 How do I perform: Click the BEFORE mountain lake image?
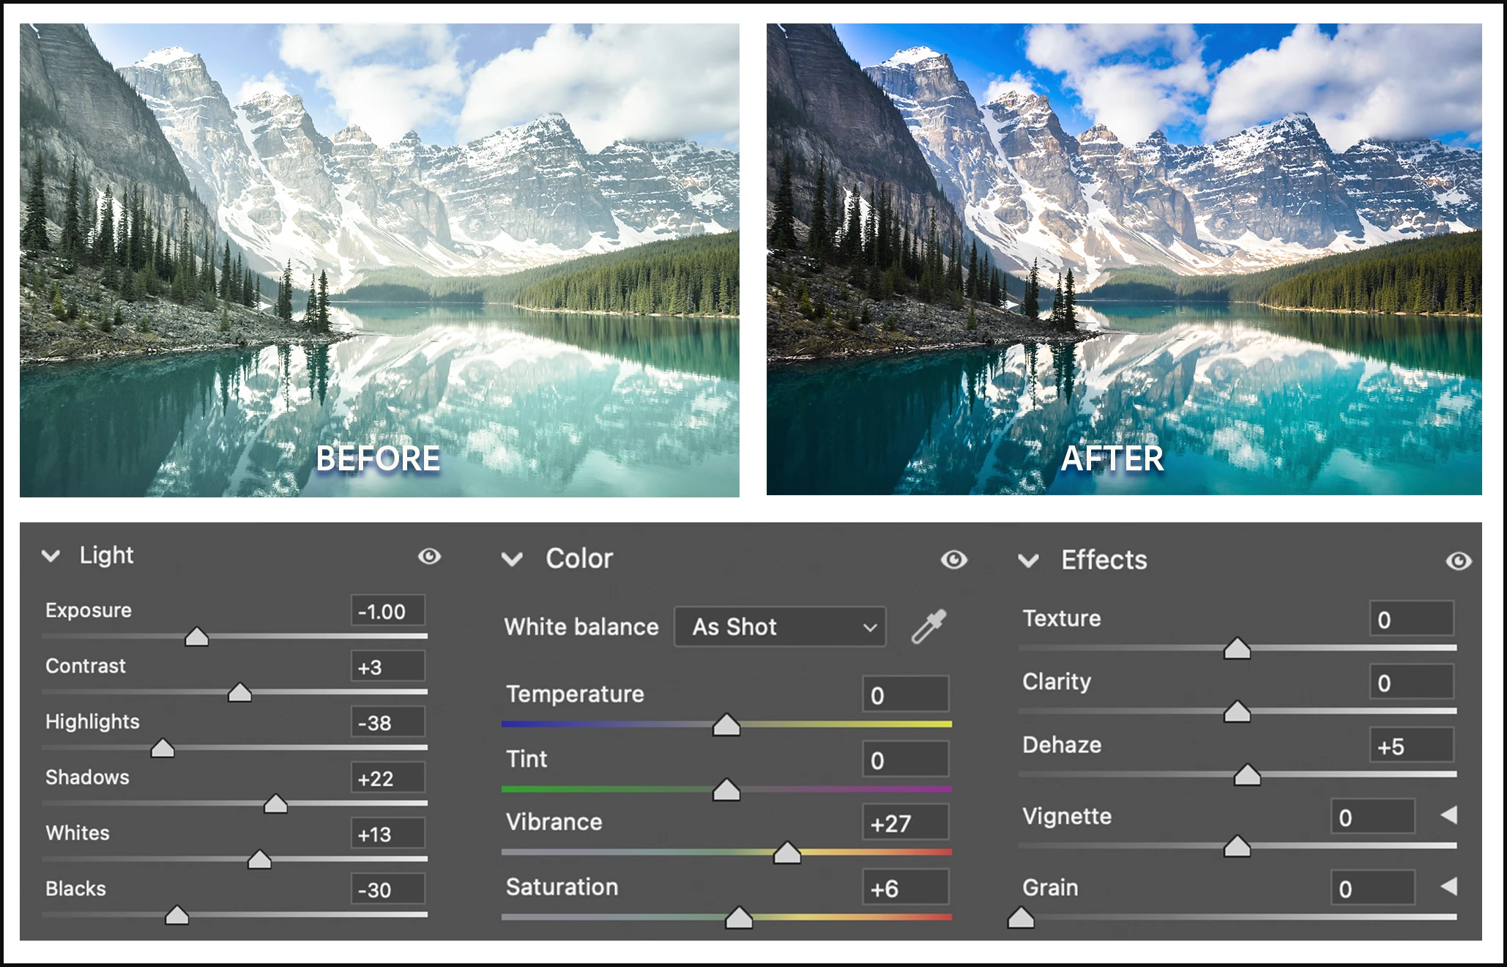(x=379, y=260)
